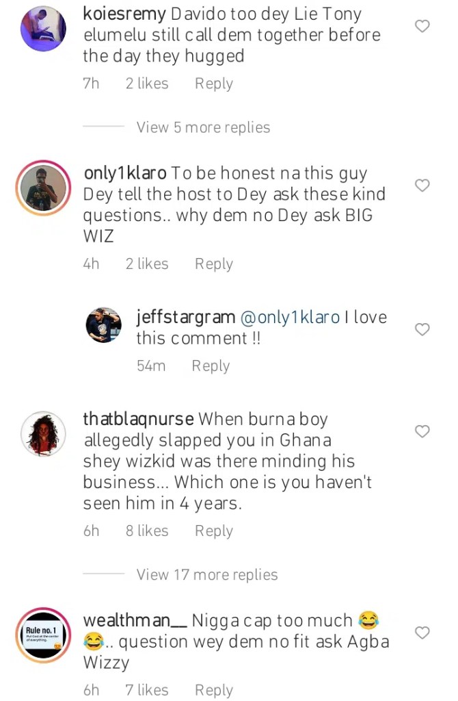Tap jeffstargram's profile picture
Screen dimensions: 458x701
pos(103,325)
